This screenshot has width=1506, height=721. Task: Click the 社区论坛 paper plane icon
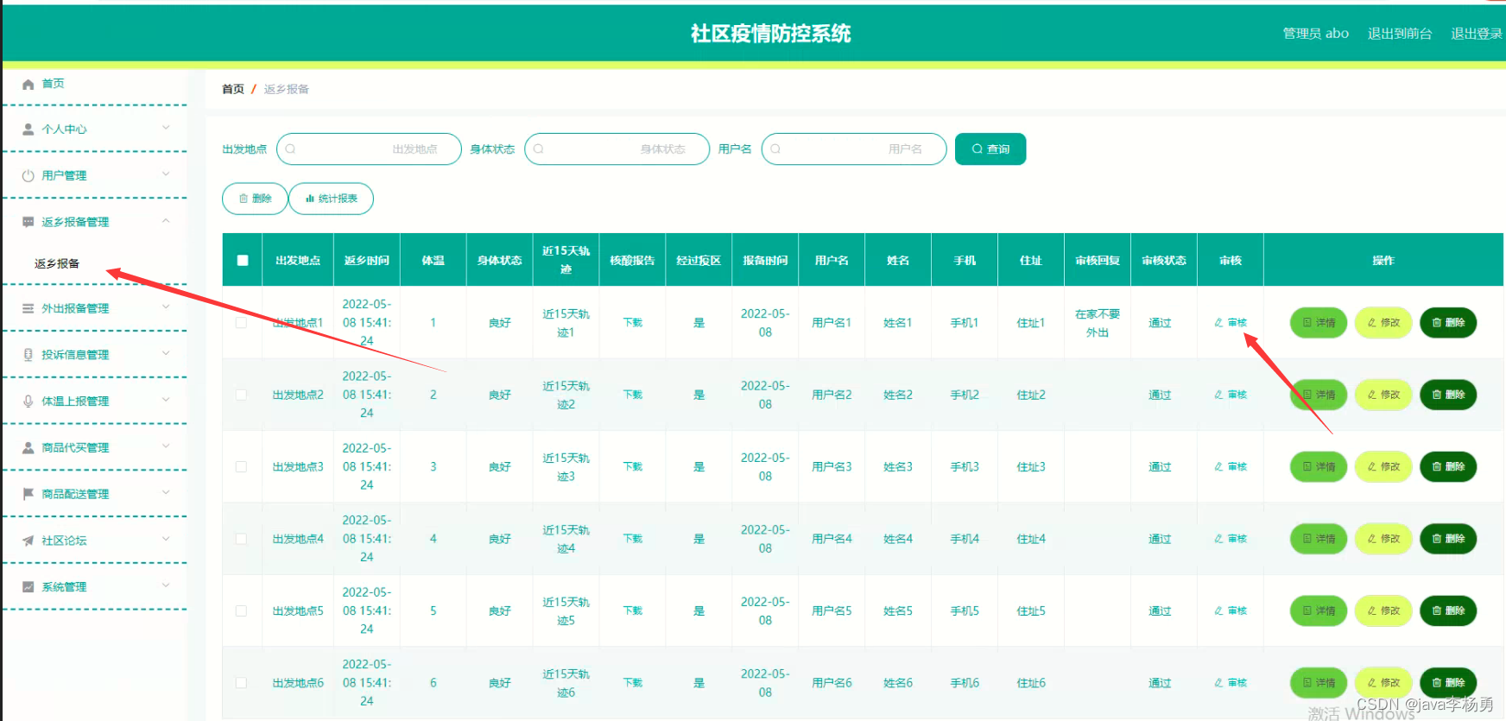pyautogui.click(x=28, y=541)
